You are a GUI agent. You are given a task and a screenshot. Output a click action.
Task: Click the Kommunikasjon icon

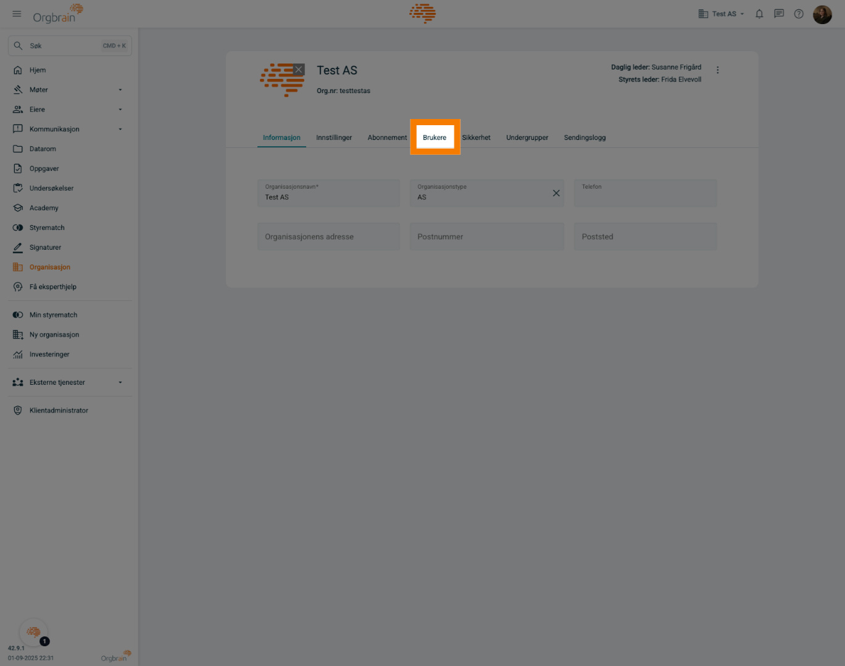point(18,129)
